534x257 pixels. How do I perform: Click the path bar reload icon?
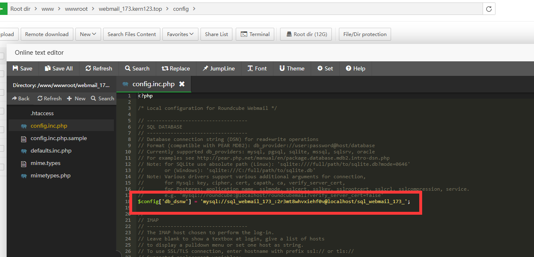489,9
